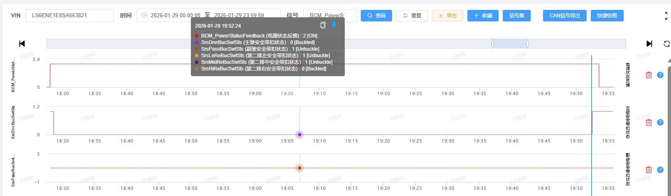Click the 导出 export button
The image size is (671, 196).
tap(447, 16)
